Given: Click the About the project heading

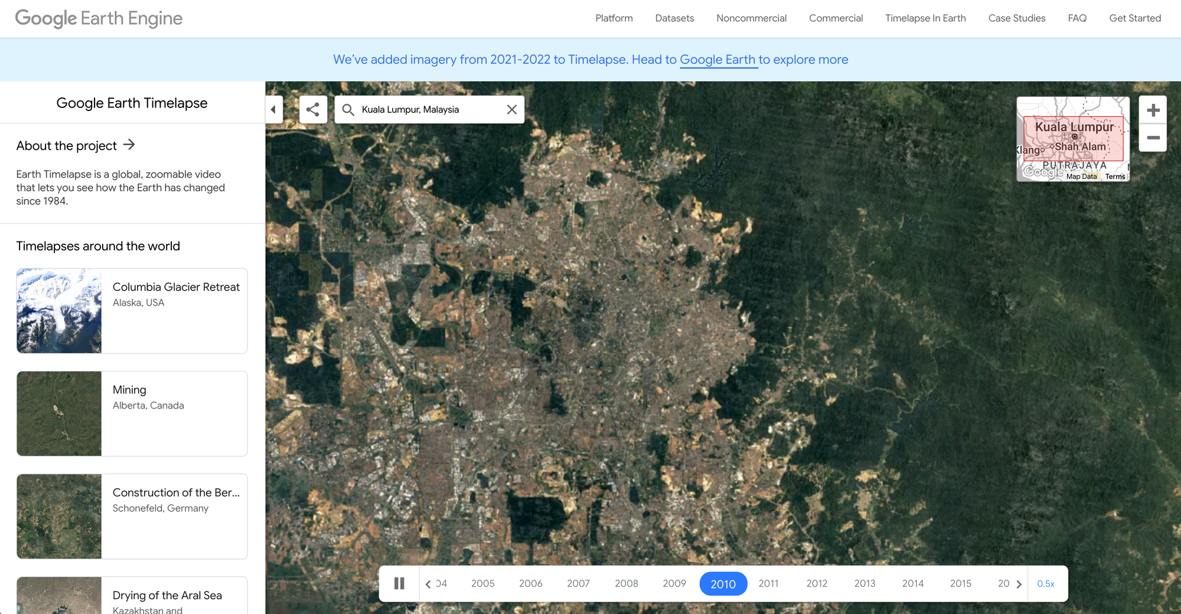Looking at the screenshot, I should coord(66,146).
